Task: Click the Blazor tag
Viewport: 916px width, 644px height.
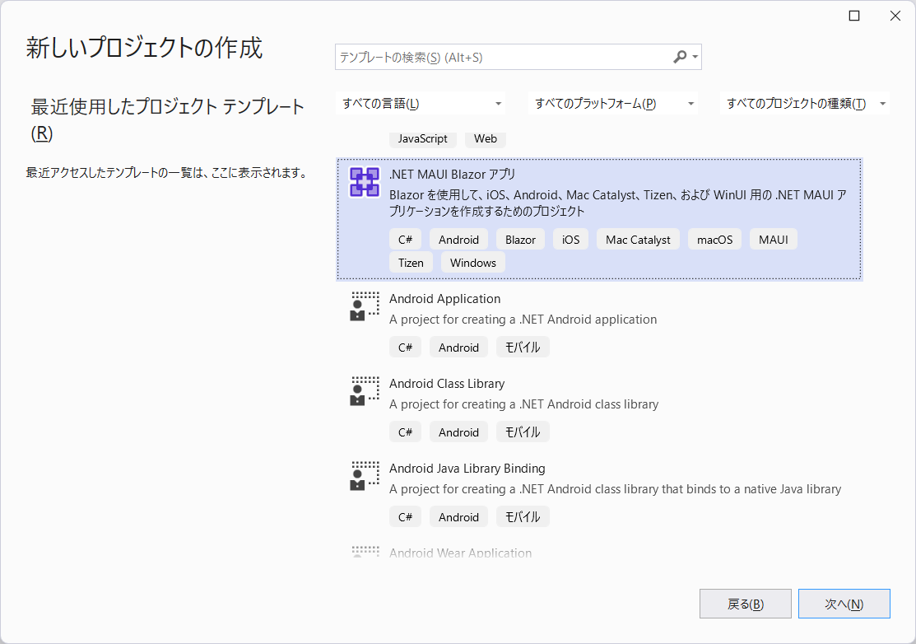Action: pyautogui.click(x=520, y=240)
